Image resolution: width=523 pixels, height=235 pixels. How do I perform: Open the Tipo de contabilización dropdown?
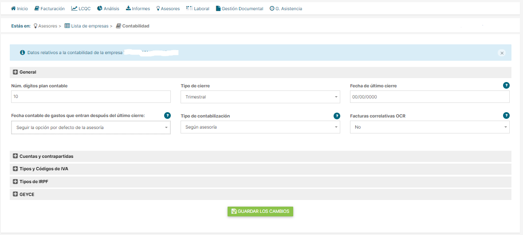pos(260,127)
